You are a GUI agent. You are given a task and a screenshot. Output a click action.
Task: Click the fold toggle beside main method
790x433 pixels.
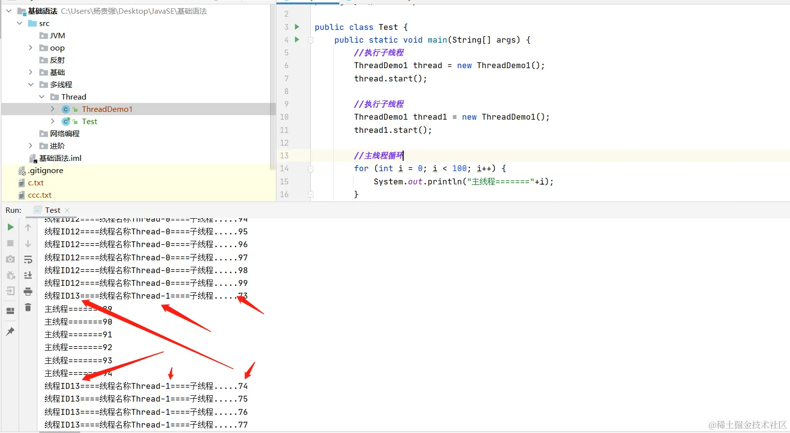pos(311,40)
